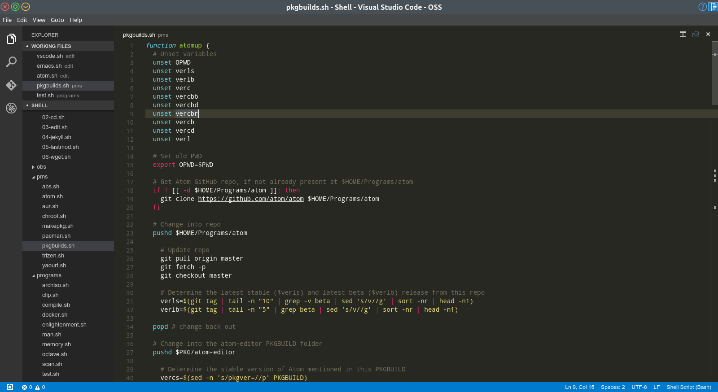718x392 pixels.
Task: Split the editor side by side
Action: [683, 34]
